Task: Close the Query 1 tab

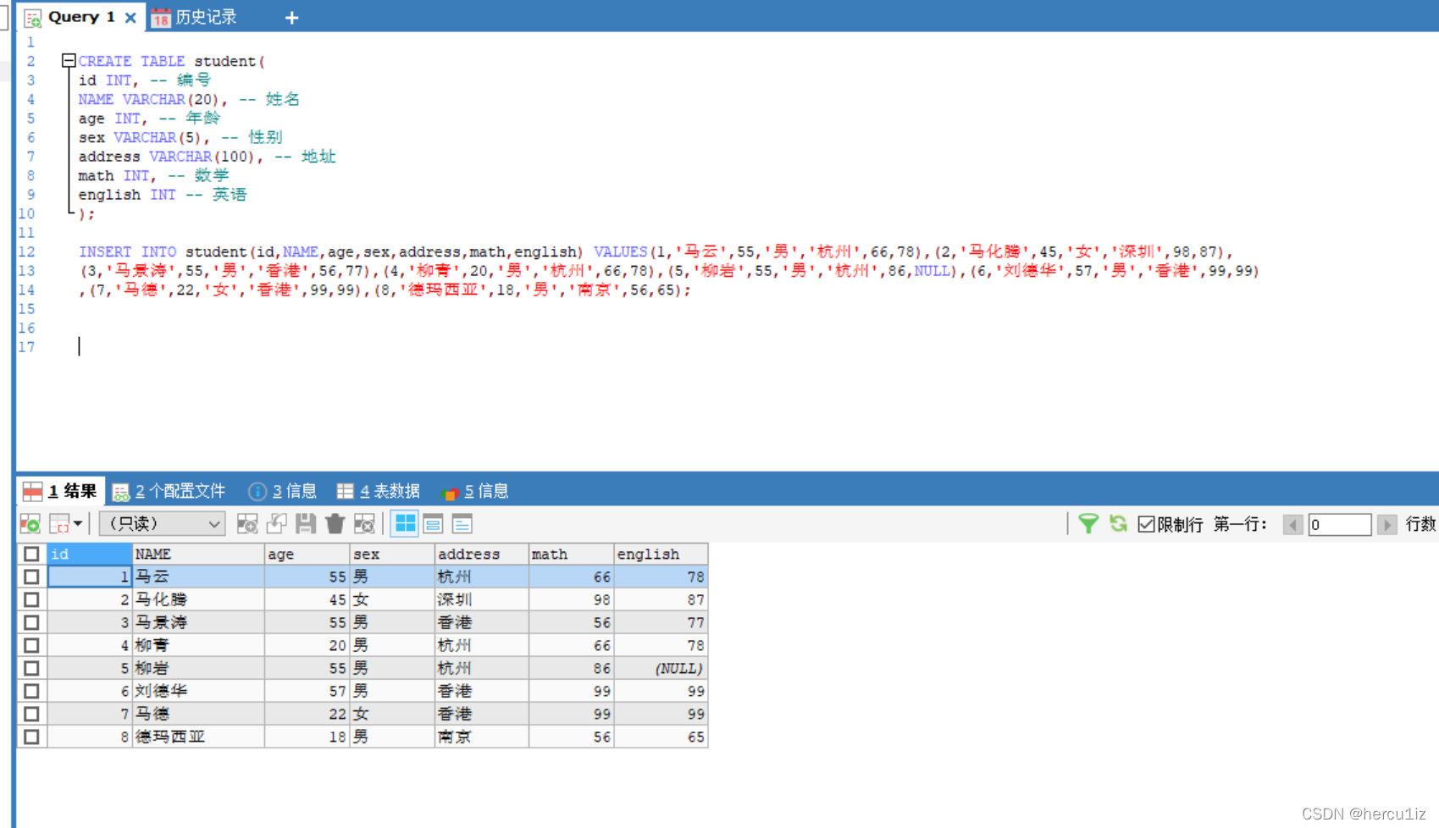Action: coord(130,18)
